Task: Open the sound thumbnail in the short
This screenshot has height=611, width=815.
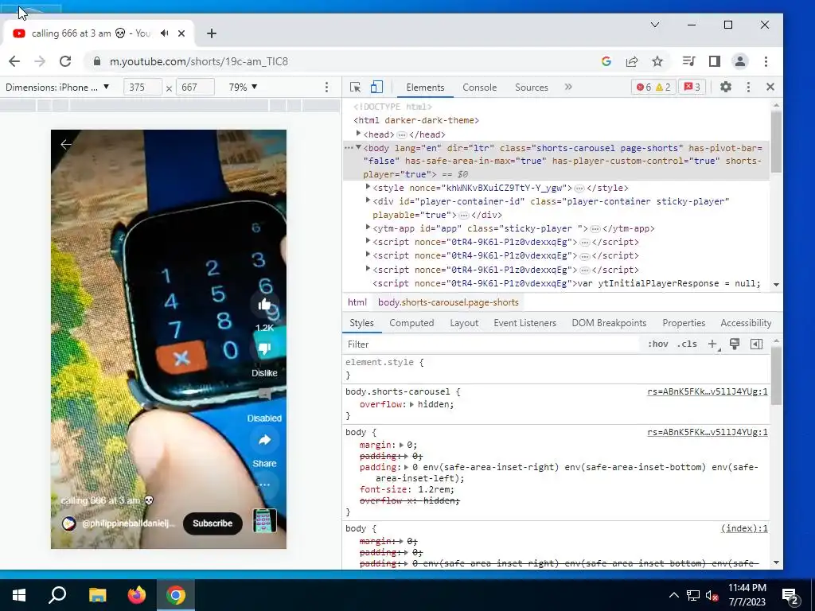Action: [264, 520]
